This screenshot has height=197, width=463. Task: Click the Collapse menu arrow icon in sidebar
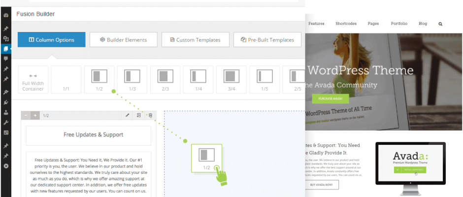[6, 166]
